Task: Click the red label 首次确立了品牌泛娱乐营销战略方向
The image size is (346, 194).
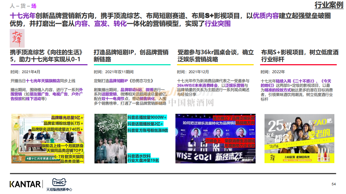Action: click(234, 120)
